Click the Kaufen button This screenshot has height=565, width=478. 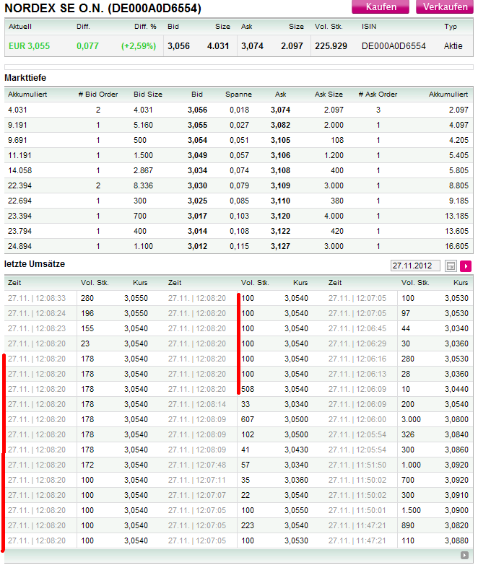[x=381, y=6]
